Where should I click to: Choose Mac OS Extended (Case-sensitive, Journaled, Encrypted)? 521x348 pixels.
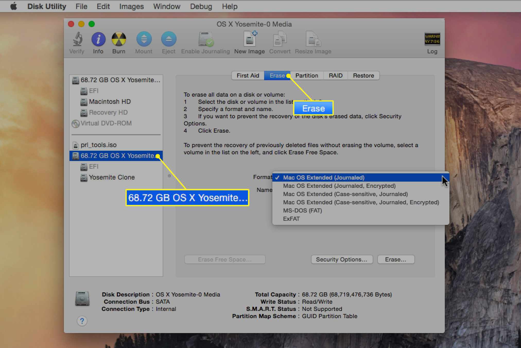pos(361,202)
